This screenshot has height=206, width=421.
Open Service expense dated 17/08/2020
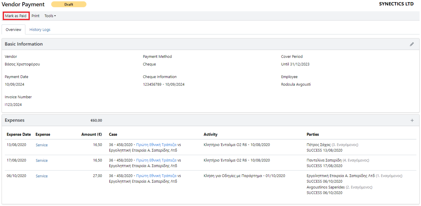point(42,161)
